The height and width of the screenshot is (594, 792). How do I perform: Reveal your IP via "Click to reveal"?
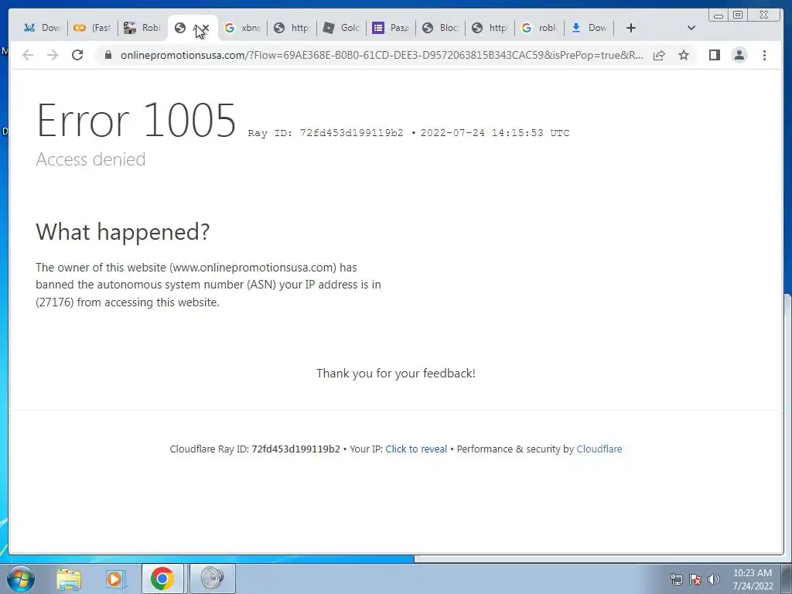click(x=416, y=449)
